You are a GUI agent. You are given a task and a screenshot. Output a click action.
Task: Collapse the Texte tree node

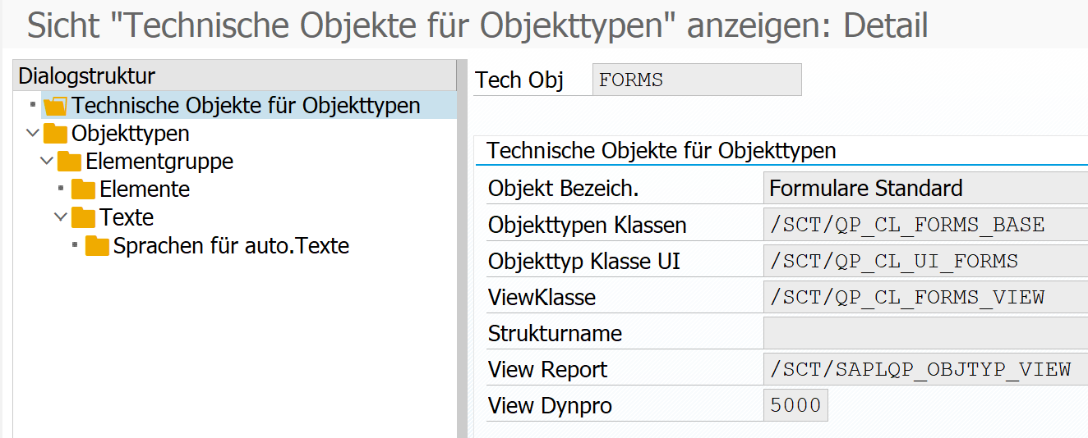(60, 217)
